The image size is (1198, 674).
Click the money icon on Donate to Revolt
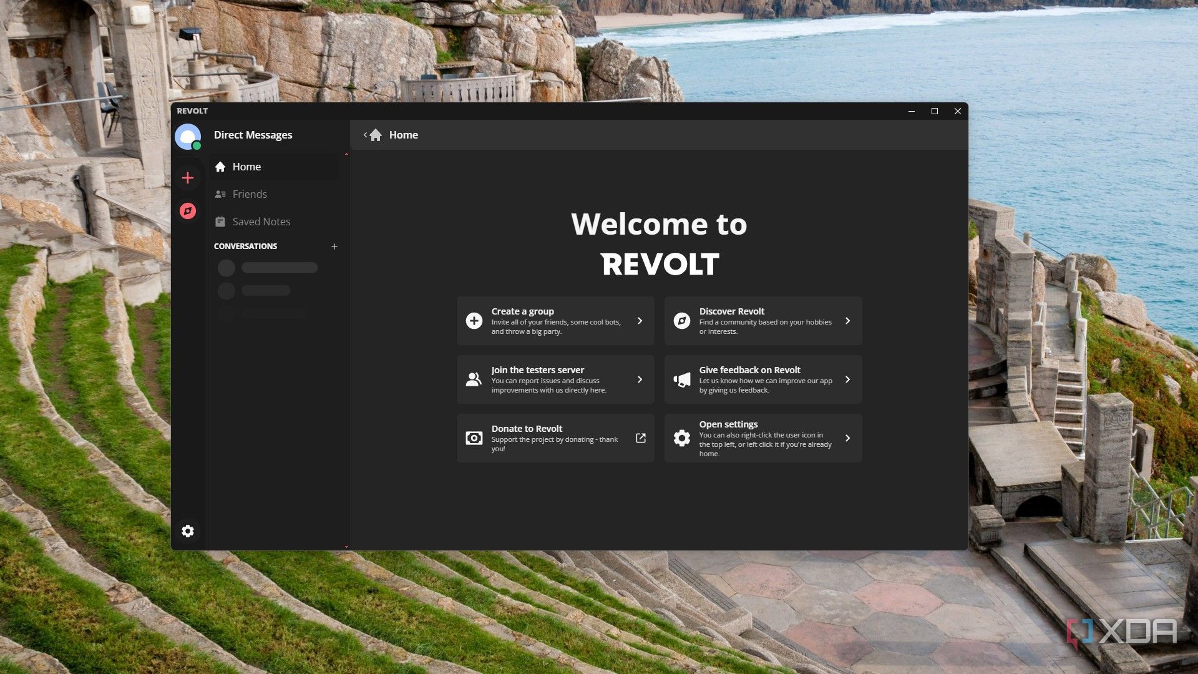474,438
